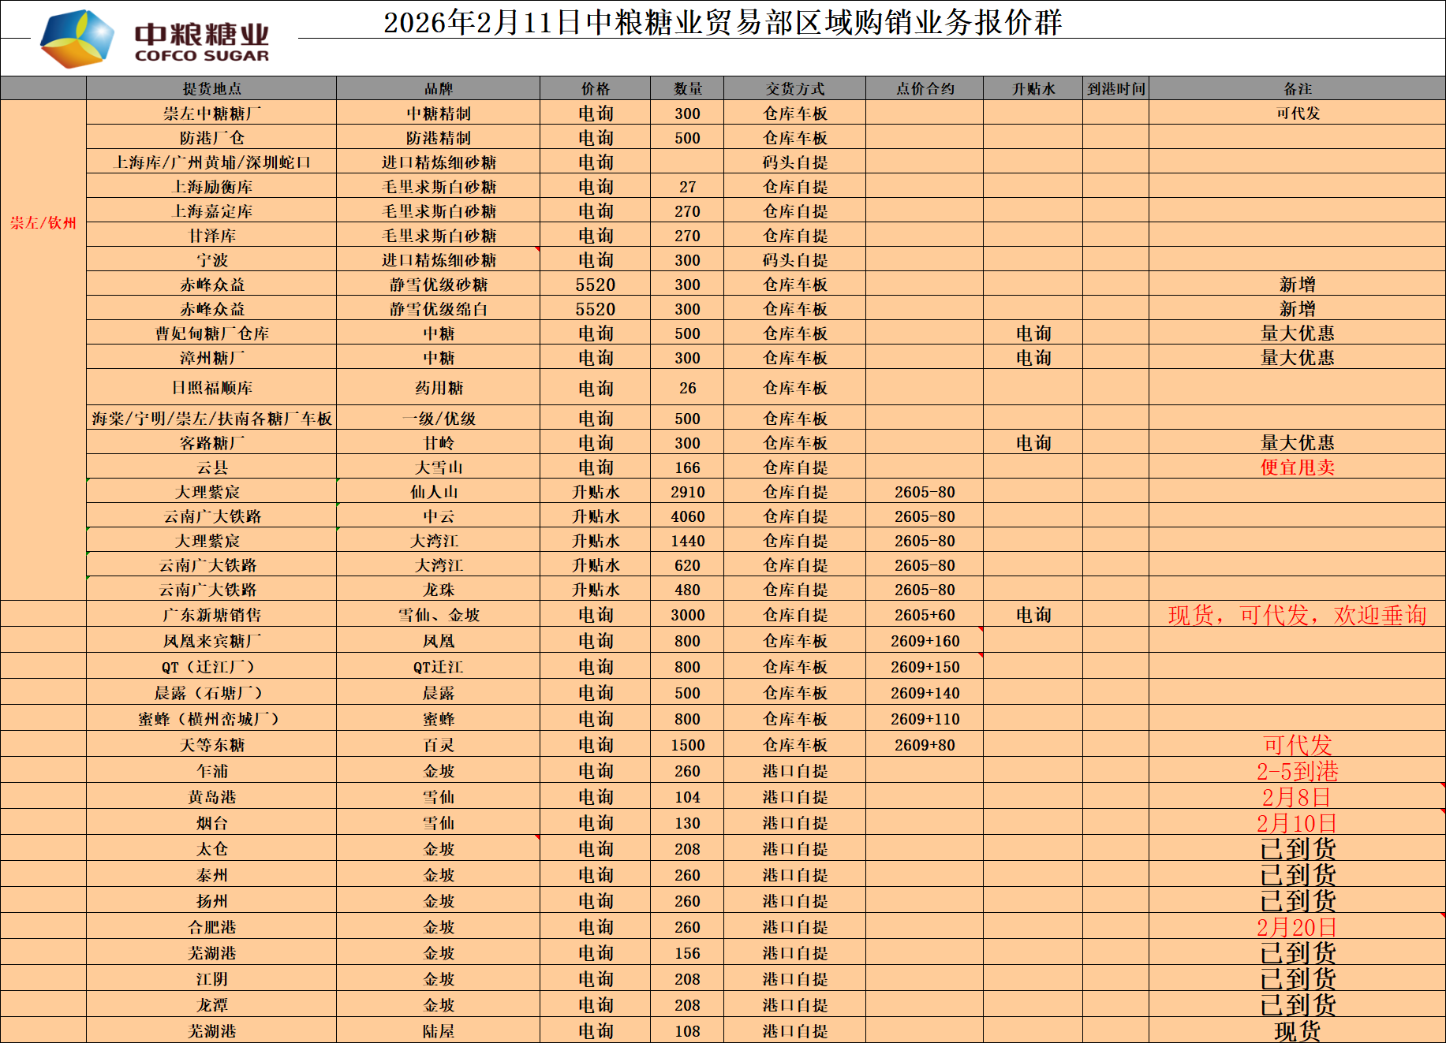This screenshot has height=1043, width=1446.
Task: Select the 现货，可代发，欢迎垂询 remark
Action: [1297, 615]
